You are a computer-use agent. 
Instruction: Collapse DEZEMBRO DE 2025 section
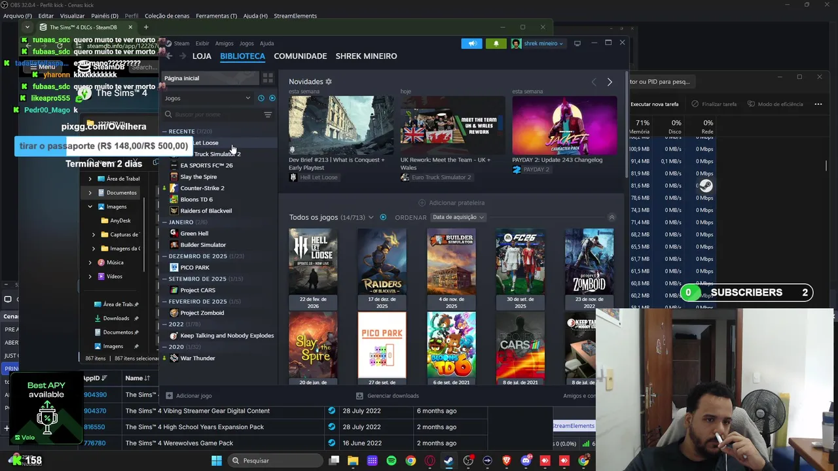pyautogui.click(x=165, y=256)
